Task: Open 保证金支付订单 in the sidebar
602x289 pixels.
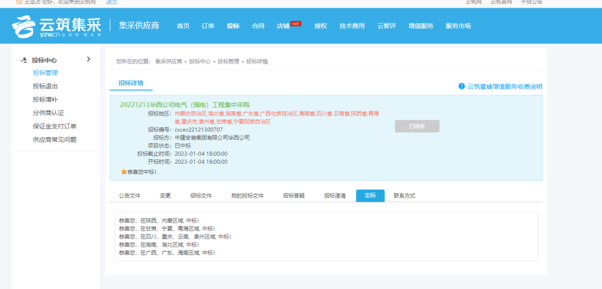Action: pos(55,126)
